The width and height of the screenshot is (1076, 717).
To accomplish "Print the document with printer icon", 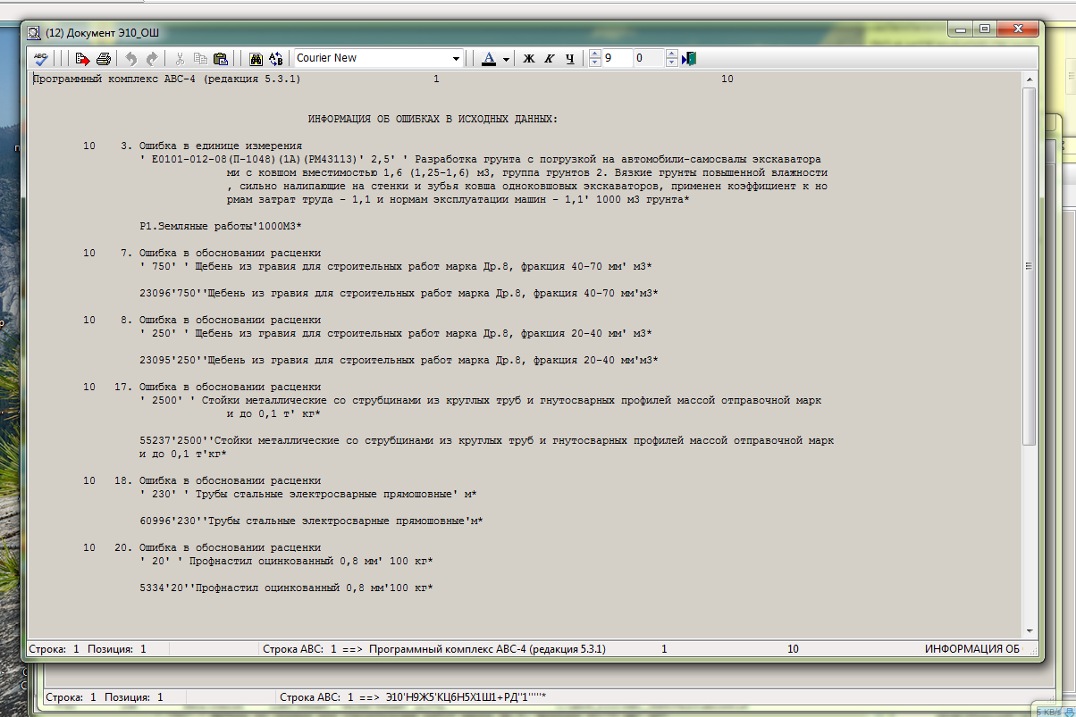I will (x=104, y=58).
